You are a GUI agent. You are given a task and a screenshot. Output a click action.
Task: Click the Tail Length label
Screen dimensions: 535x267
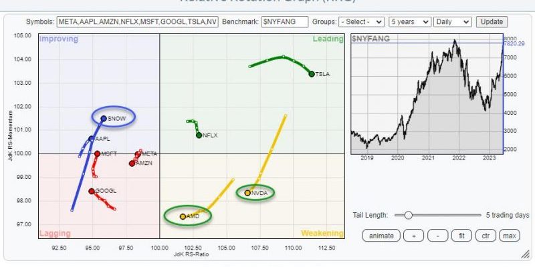pyautogui.click(x=370, y=215)
